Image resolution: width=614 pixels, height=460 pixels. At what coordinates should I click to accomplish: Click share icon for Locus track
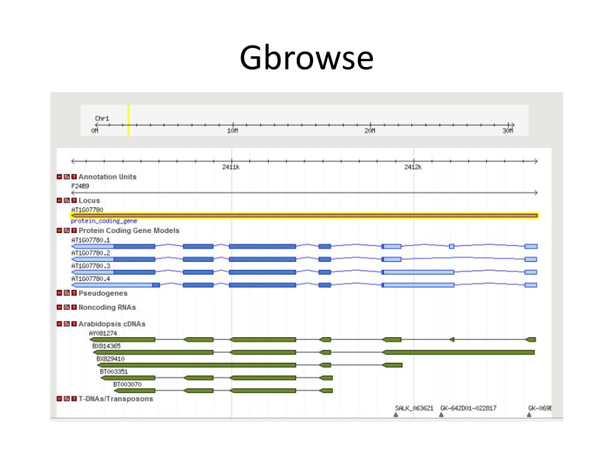(67, 201)
